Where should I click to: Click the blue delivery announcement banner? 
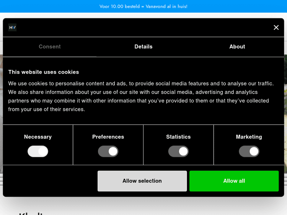(143, 6)
